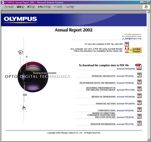Click the spiral eye icon on the left graphic
Screen dimensions: 151x142
click(21, 52)
